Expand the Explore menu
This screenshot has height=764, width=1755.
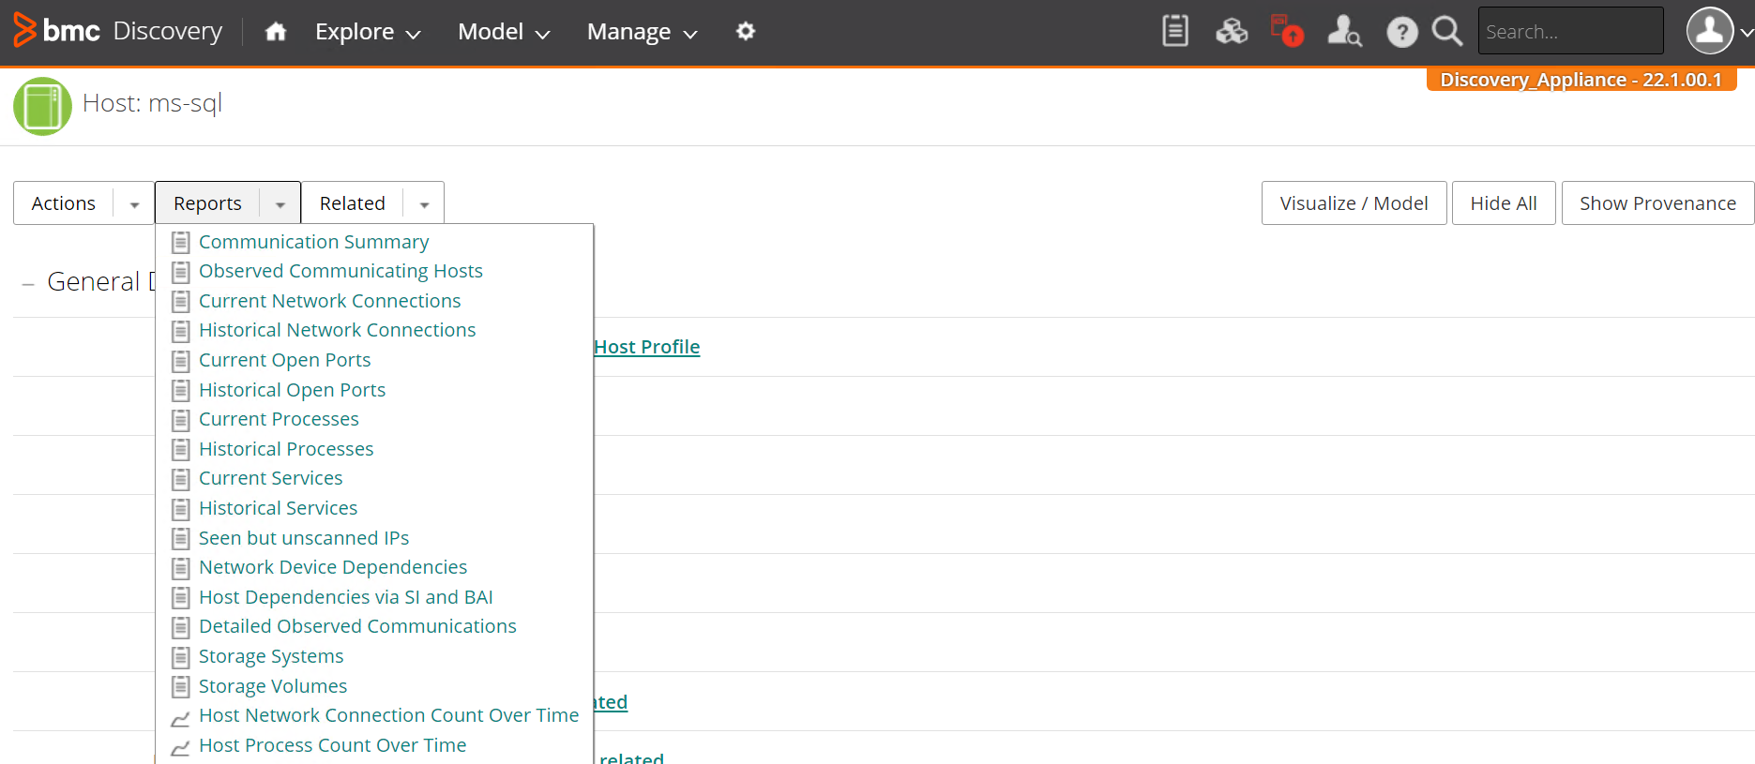368,32
